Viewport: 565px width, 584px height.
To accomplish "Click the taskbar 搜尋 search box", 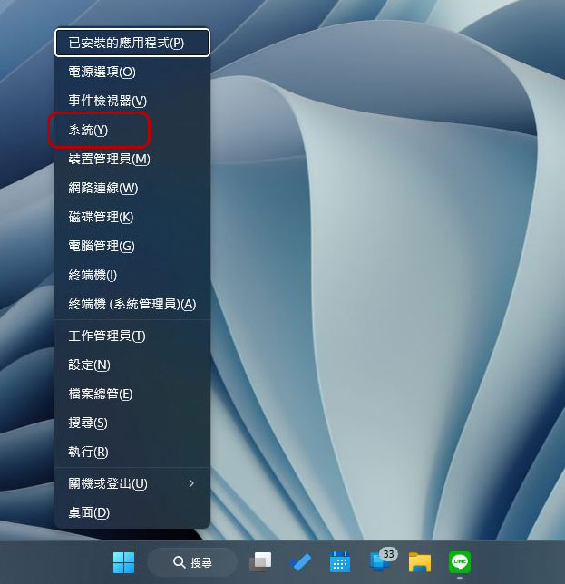I will 192,562.
